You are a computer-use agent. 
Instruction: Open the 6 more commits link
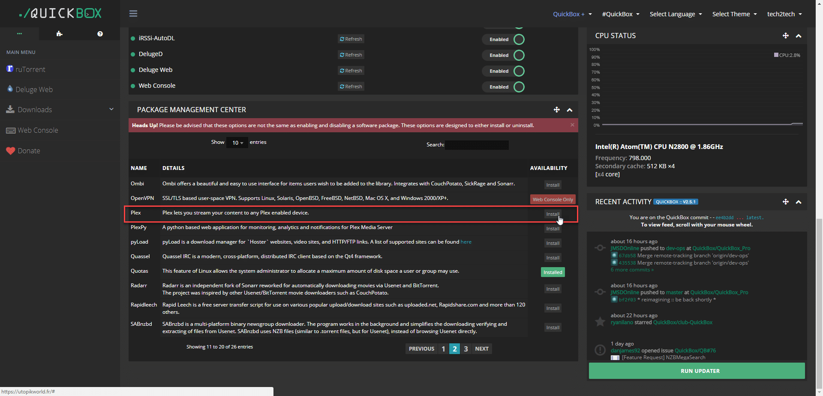pyautogui.click(x=632, y=270)
